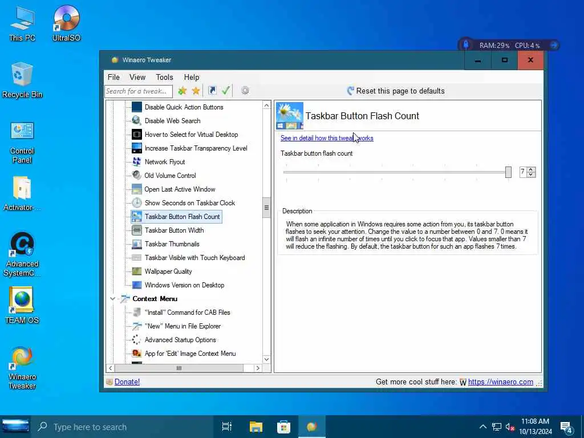Click the Taskbar Button Width icon
584x438 pixels.
pyautogui.click(x=137, y=230)
